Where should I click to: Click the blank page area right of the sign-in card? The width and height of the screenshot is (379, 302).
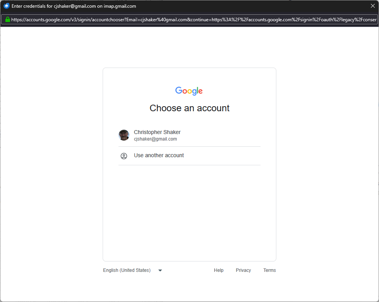coord(328,162)
